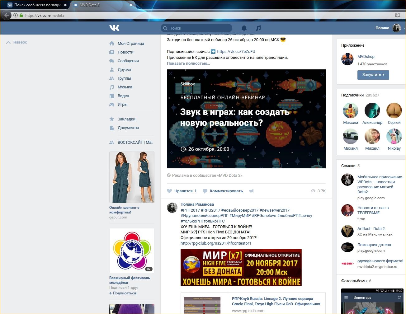
Task: Open subscriber Александр avatar
Action: click(x=372, y=110)
